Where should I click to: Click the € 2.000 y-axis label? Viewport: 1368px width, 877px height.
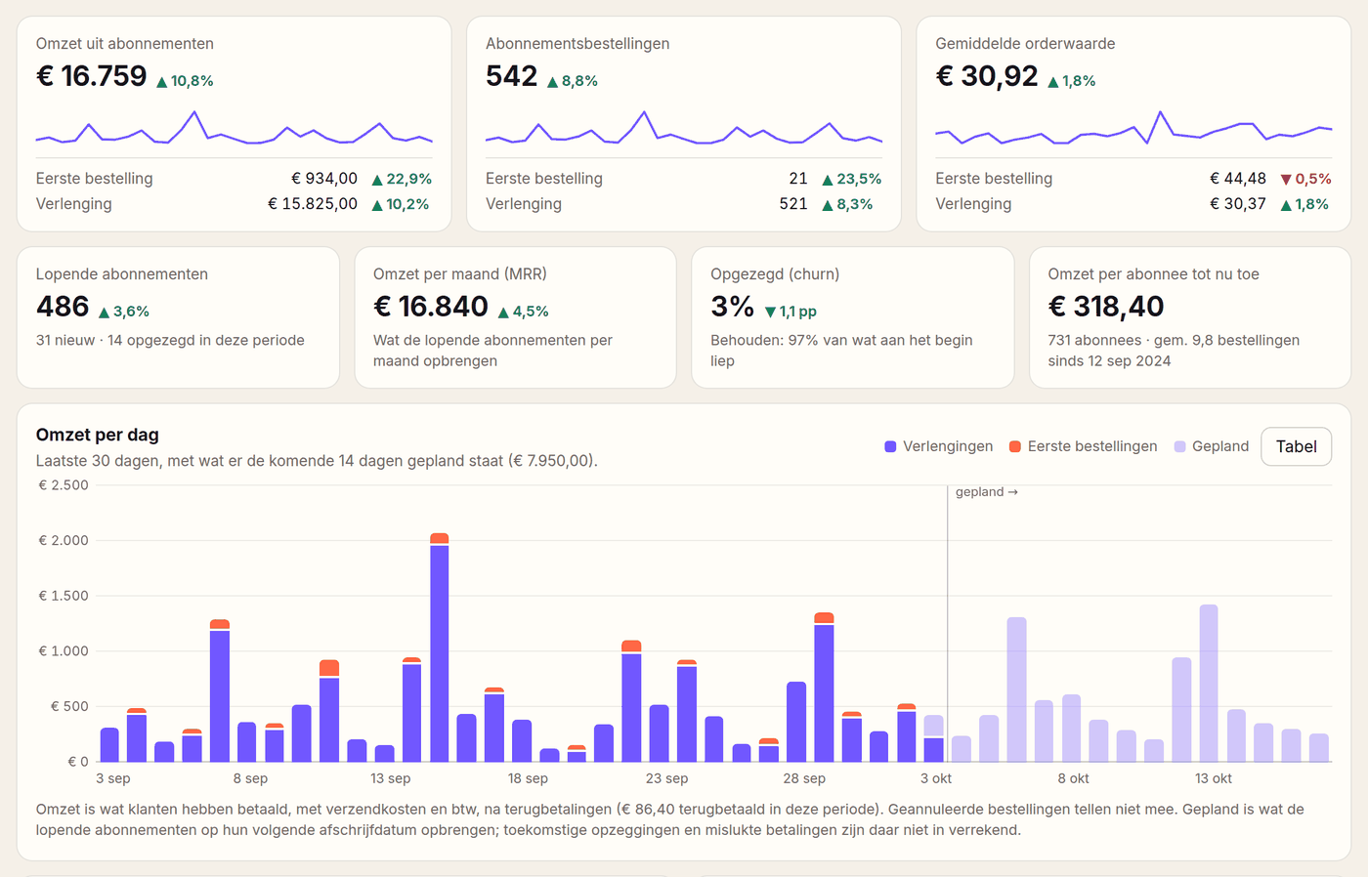[64, 540]
